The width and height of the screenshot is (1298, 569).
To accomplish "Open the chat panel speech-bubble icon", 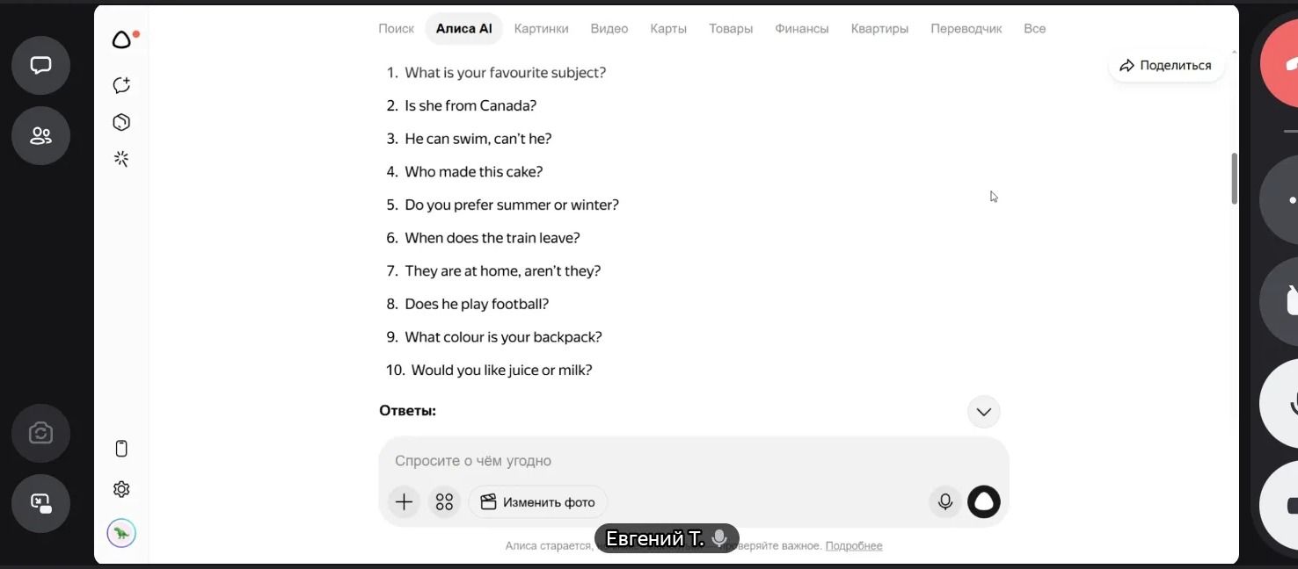I will coord(40,66).
